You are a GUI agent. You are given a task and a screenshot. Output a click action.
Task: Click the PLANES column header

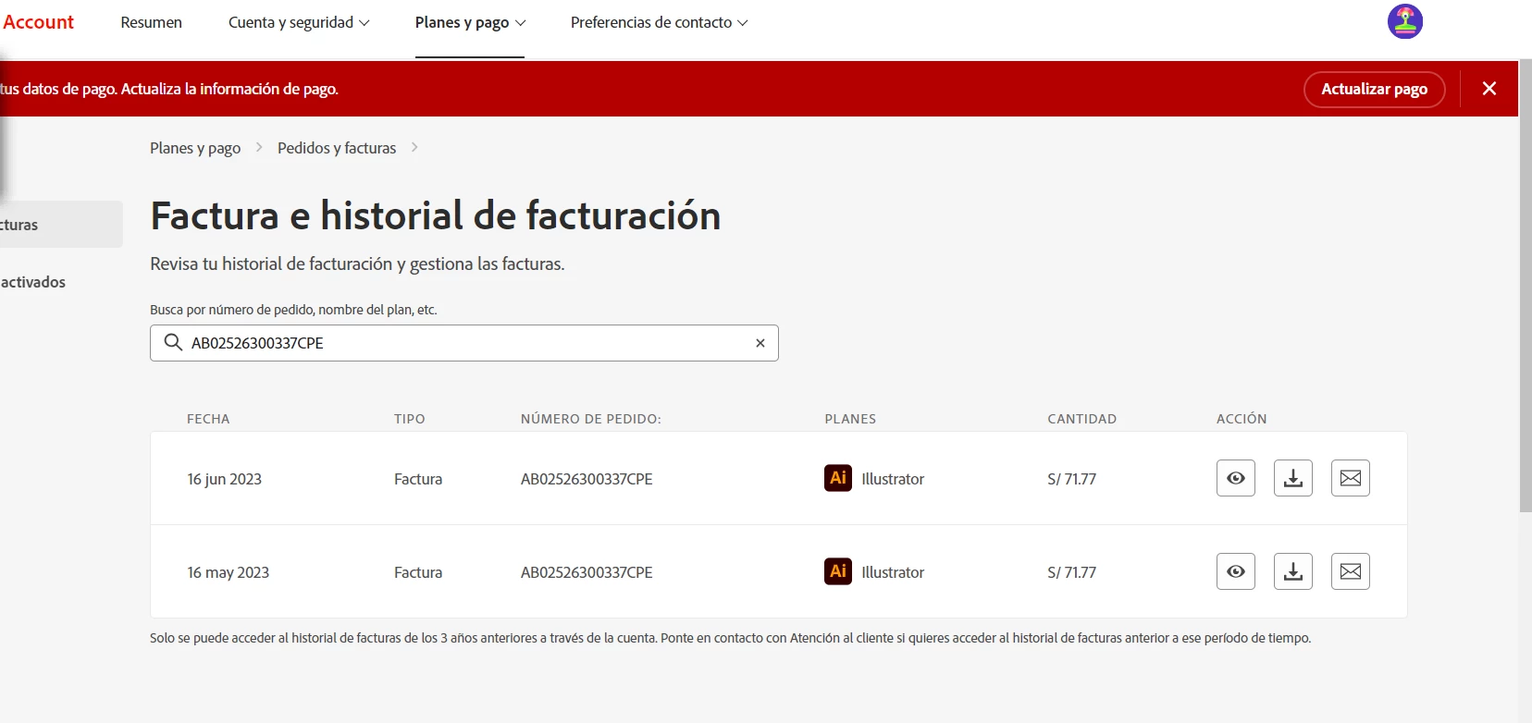pos(850,419)
